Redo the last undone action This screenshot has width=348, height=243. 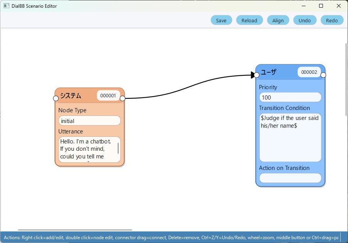(x=332, y=20)
